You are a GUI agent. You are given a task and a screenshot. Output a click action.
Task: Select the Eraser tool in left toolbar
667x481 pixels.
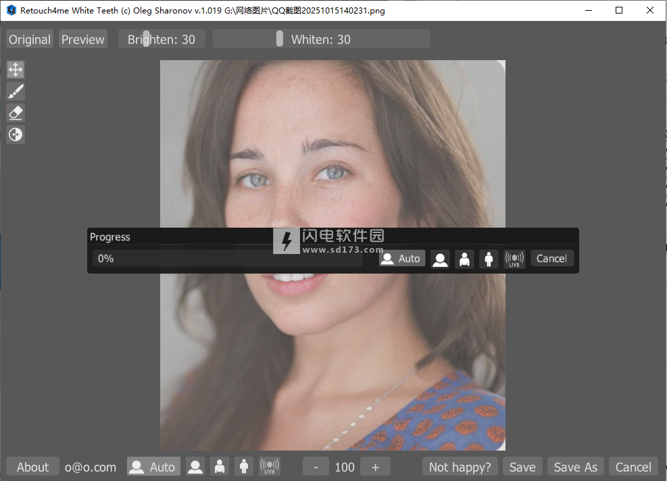point(16,113)
